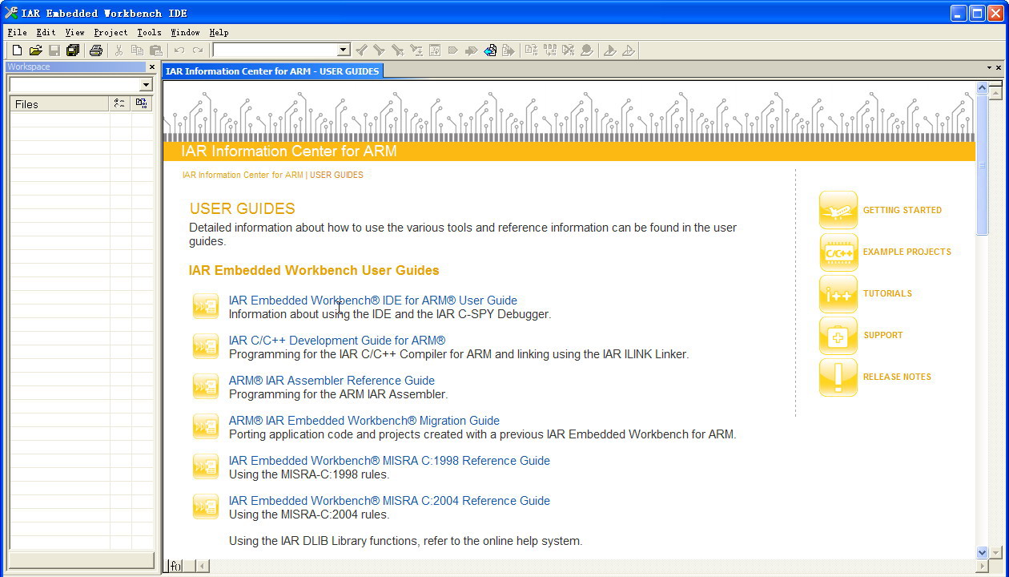Click the toolbar quick search text field
The height and width of the screenshot is (577, 1009).
[275, 50]
